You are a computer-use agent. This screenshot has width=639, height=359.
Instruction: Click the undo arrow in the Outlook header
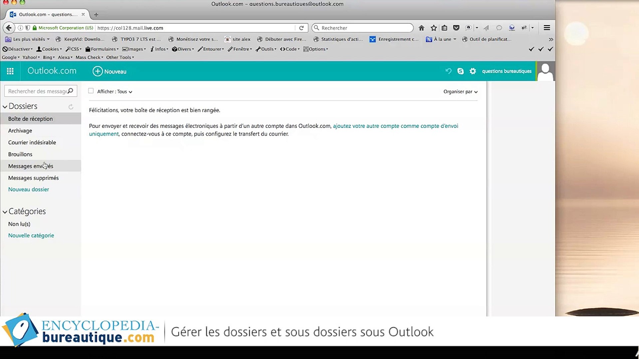[448, 71]
